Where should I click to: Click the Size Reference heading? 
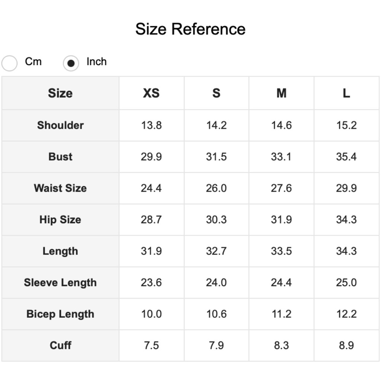190,29
